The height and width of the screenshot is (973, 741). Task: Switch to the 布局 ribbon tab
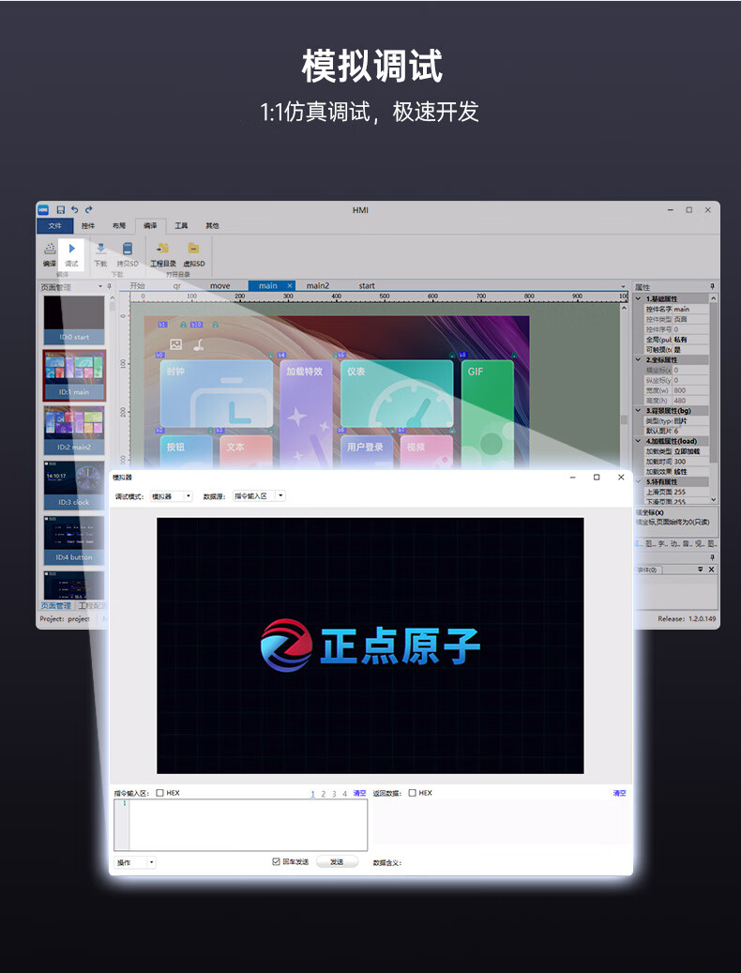[119, 225]
